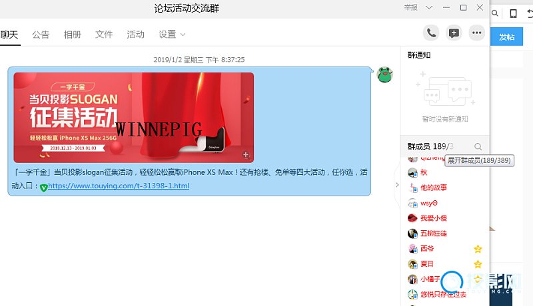Switch to the 聊天 tab
The width and height of the screenshot is (533, 306).
[9, 35]
